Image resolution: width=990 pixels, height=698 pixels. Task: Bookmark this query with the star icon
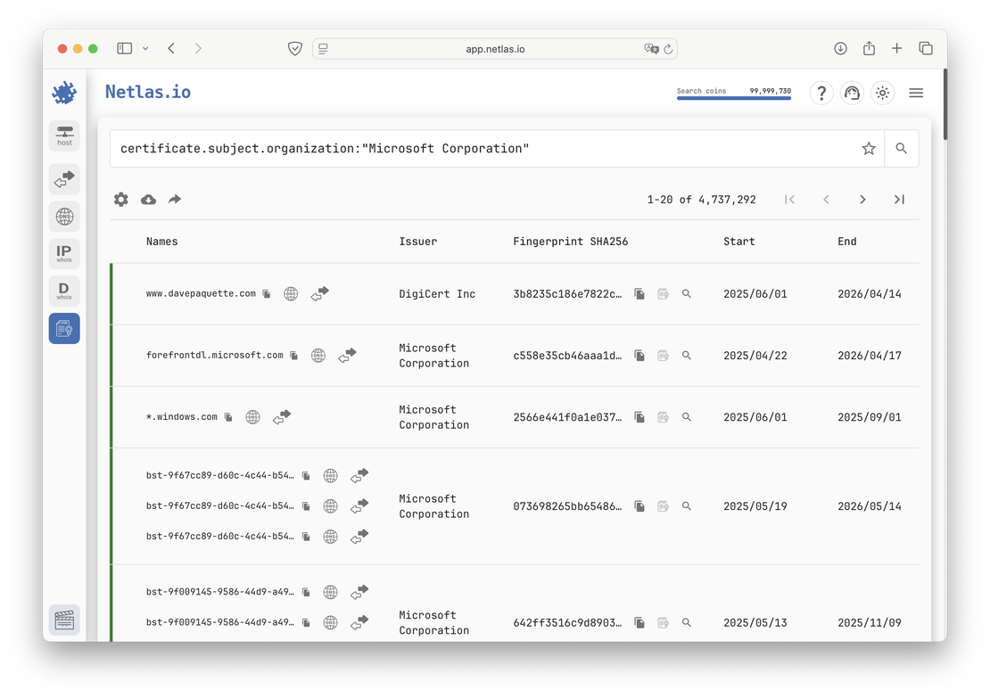[x=869, y=149]
